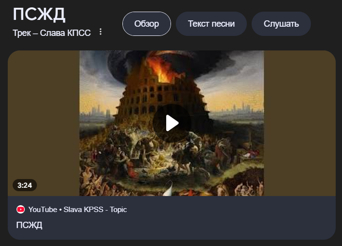Screen dimensions: 342x246
Task: Click the dark circle around the play button
Action: (172, 123)
